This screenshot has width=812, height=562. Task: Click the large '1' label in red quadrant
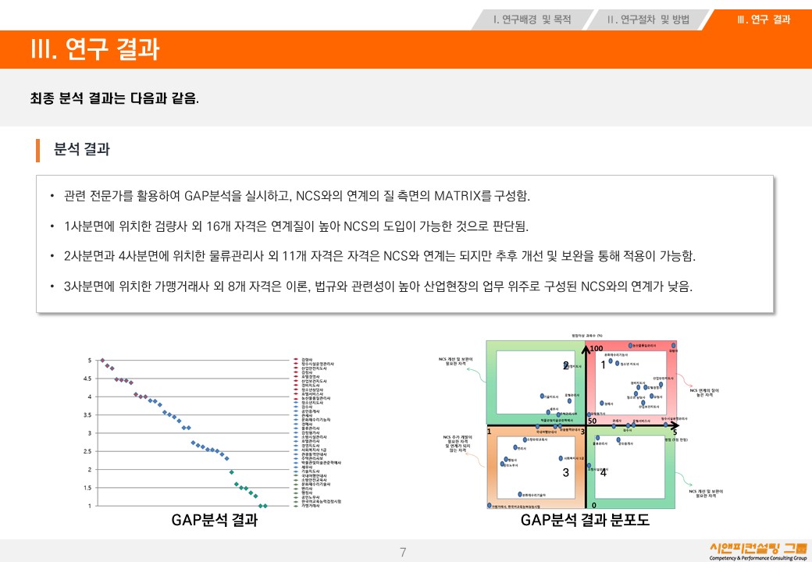[603, 365]
